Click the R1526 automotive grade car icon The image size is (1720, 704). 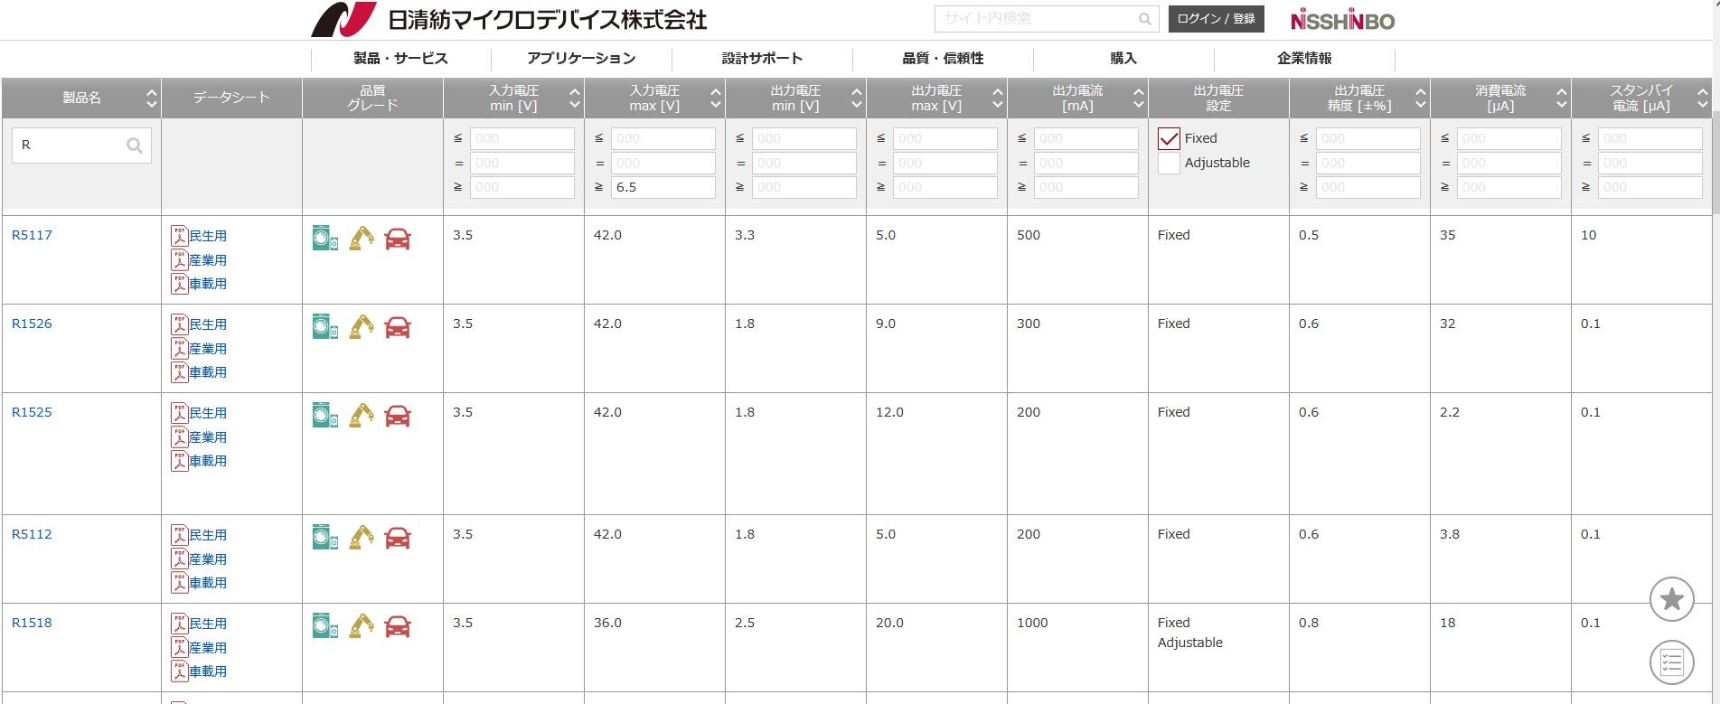(x=398, y=328)
